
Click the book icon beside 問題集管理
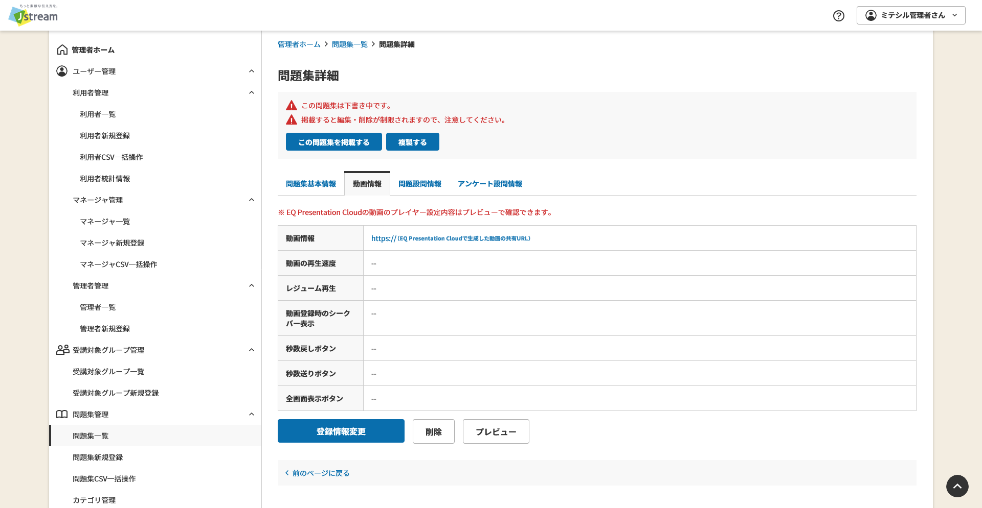tap(62, 414)
